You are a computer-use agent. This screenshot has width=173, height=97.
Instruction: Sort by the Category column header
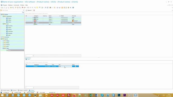click(38, 16)
